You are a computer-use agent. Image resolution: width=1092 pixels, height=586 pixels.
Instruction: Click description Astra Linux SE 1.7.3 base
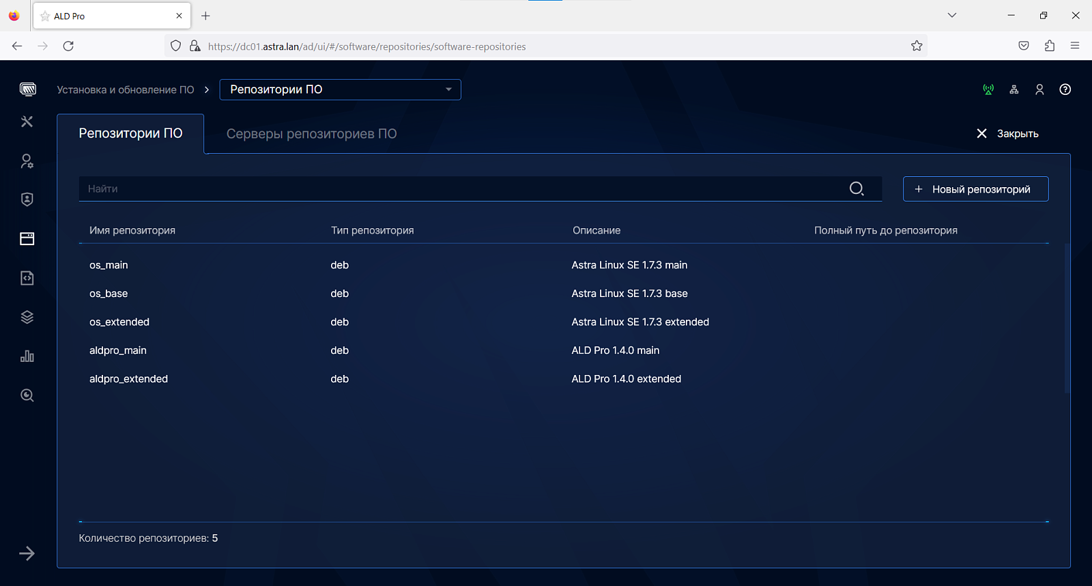coord(630,294)
